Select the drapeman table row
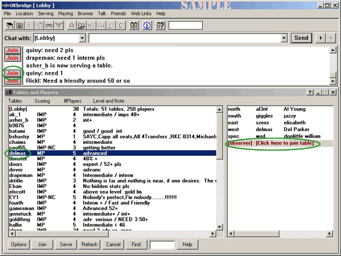Viewport: 341px width, 256px height. (112, 176)
